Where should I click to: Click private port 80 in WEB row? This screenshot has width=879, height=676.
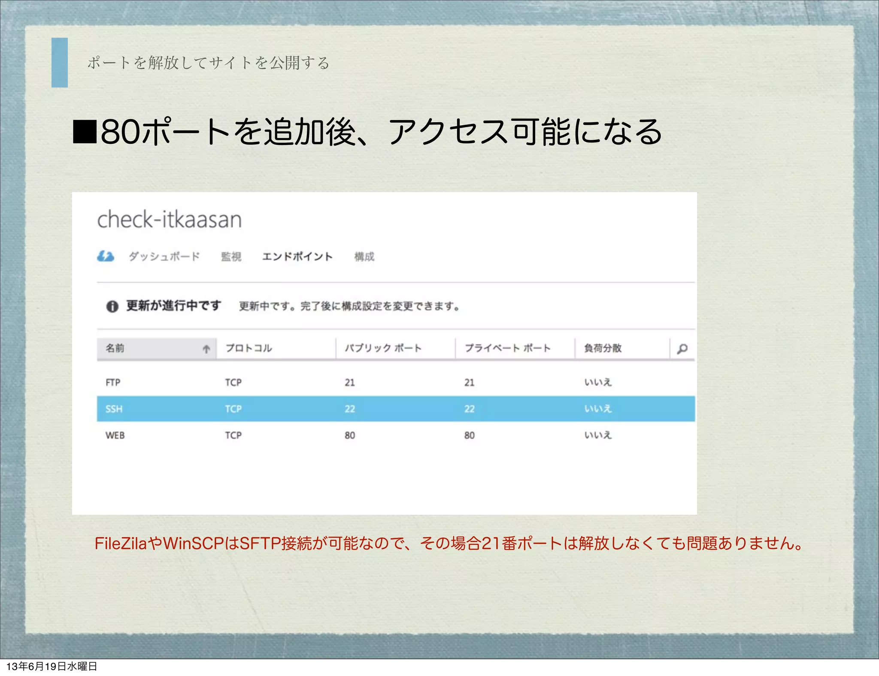click(470, 435)
